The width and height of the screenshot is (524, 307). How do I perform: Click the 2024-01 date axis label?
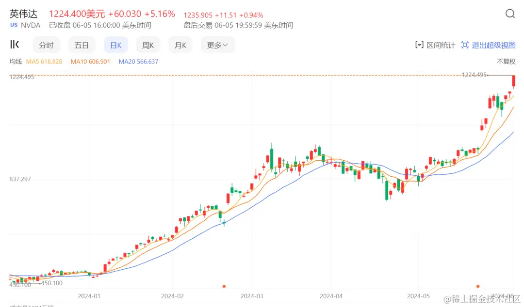click(x=89, y=296)
